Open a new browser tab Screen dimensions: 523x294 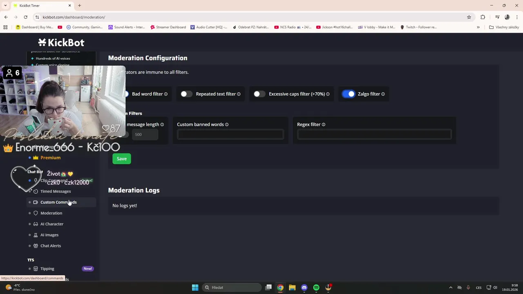[x=80, y=5]
